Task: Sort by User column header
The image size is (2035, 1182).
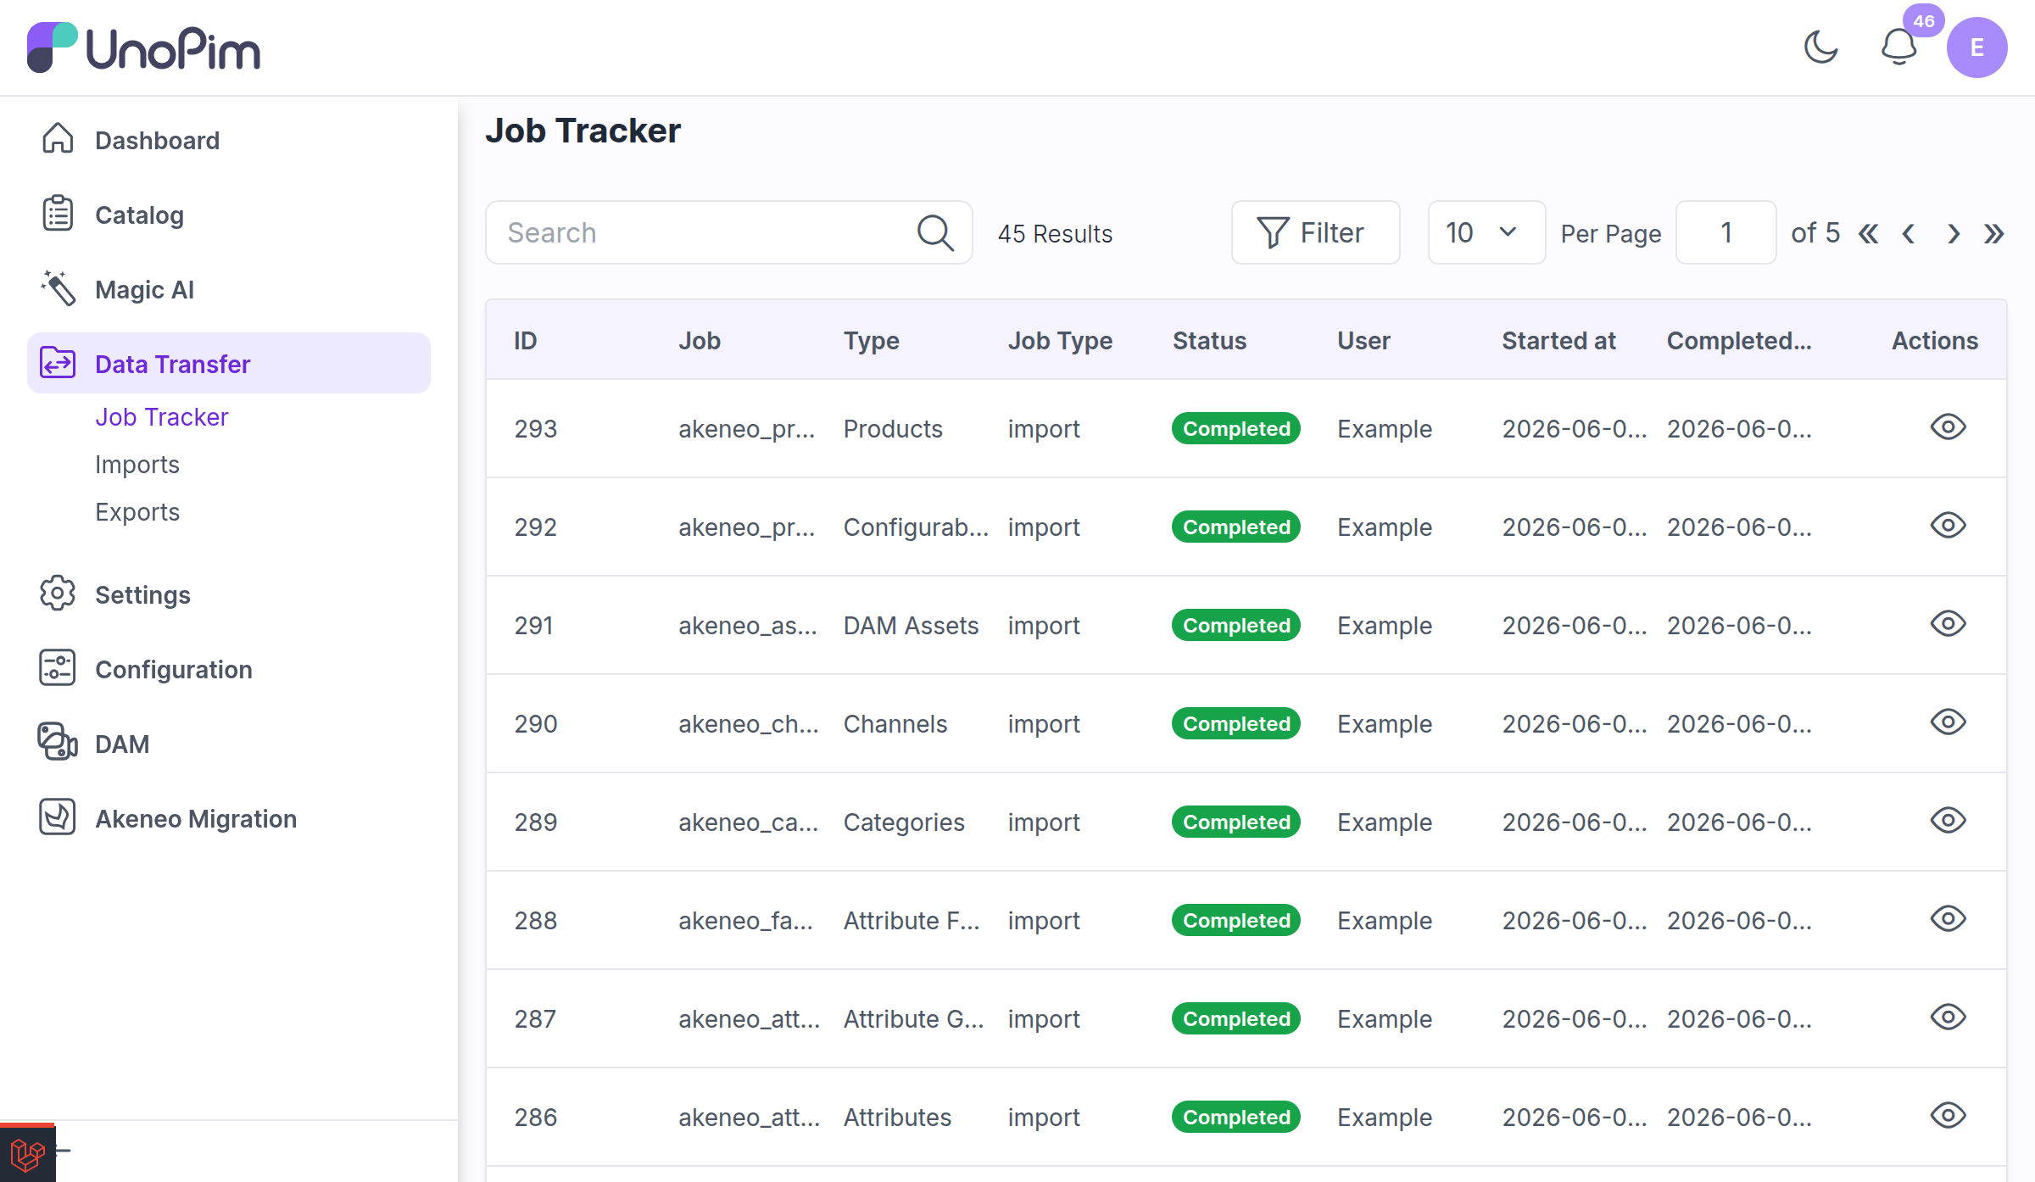Action: [1363, 340]
